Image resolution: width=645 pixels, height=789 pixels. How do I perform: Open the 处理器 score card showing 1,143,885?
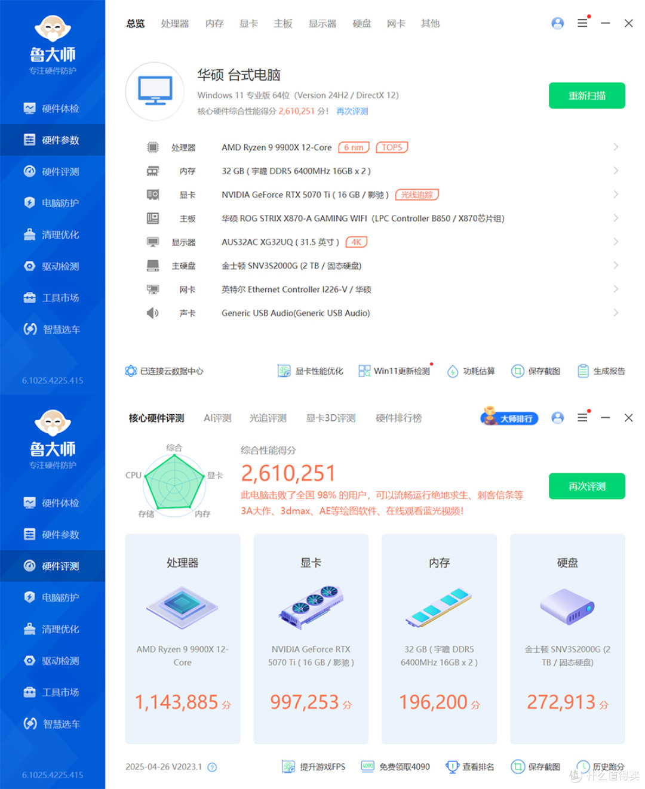click(183, 639)
